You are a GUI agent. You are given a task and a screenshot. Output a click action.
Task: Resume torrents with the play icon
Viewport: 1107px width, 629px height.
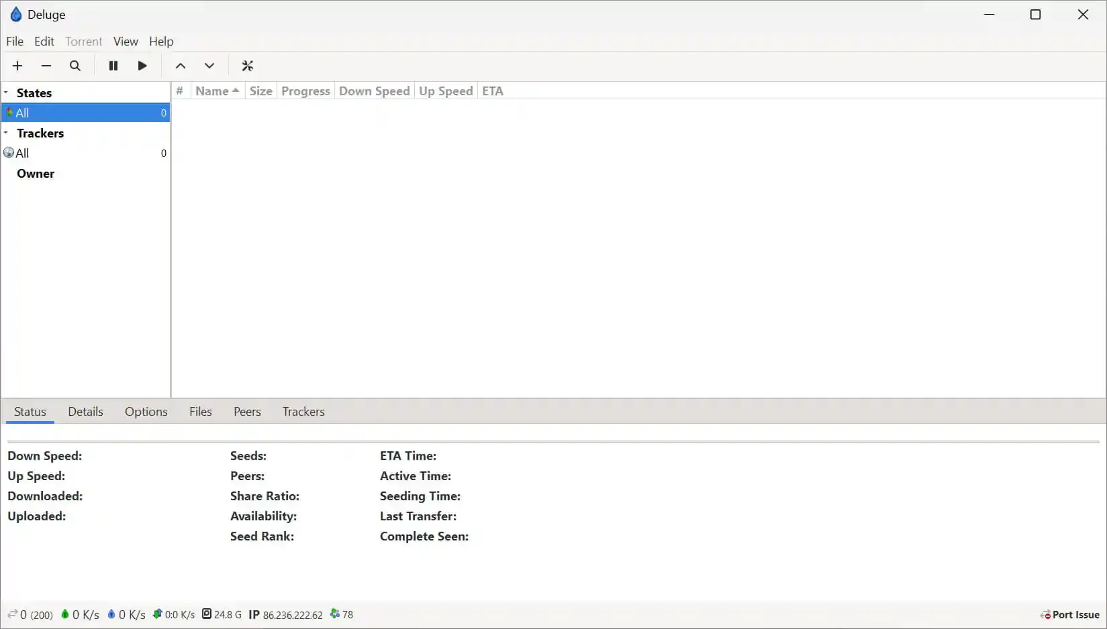pyautogui.click(x=142, y=66)
